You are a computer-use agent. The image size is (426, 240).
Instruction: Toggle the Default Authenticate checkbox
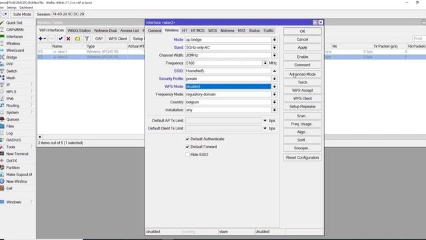(187, 139)
